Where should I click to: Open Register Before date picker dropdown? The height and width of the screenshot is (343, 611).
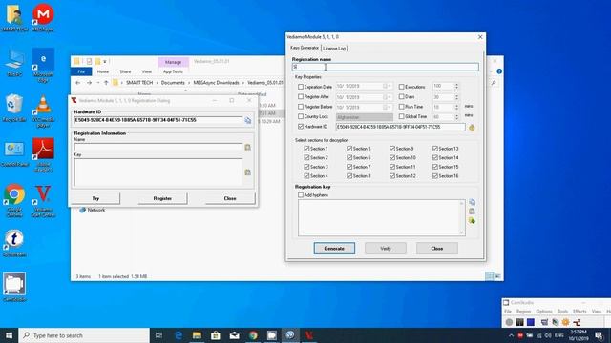point(387,107)
